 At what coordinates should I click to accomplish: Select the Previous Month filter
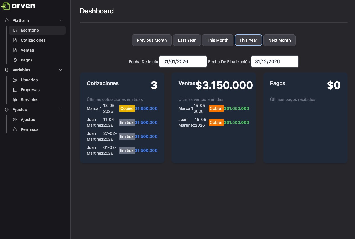click(152, 40)
